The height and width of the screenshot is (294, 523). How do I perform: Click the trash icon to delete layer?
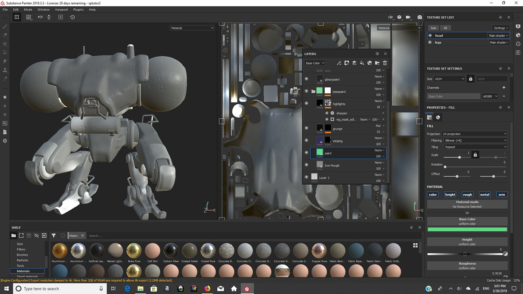[385, 63]
